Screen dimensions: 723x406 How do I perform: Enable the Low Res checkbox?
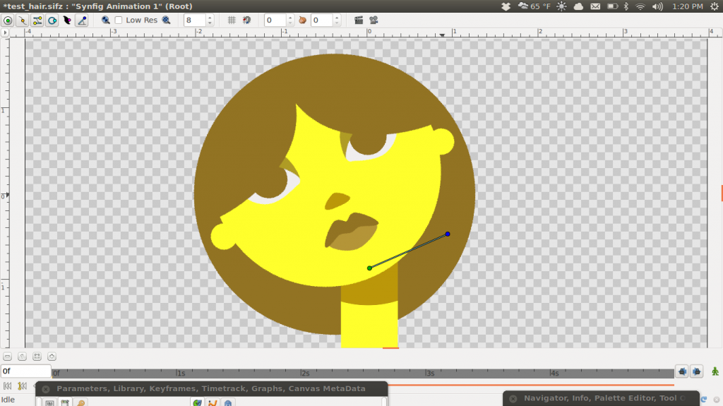click(119, 20)
